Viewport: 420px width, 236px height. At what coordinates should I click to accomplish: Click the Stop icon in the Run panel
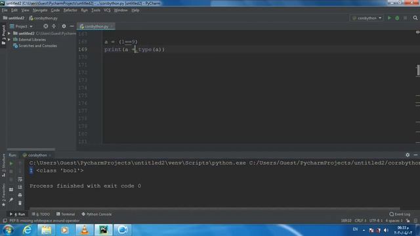11,171
